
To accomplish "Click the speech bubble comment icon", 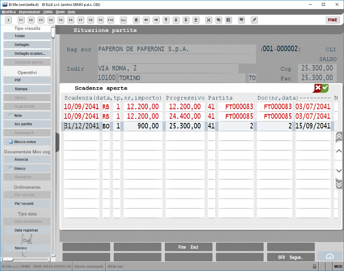I will (241, 20).
